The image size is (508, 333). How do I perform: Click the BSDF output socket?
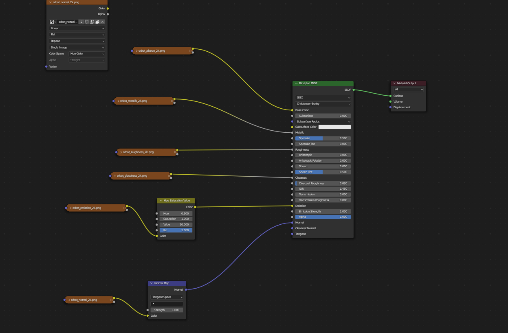coord(354,90)
